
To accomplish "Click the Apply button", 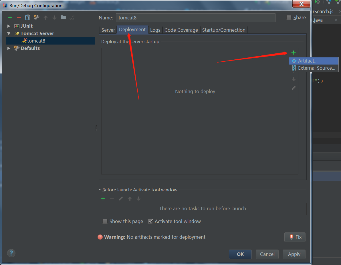I will click(x=294, y=254).
